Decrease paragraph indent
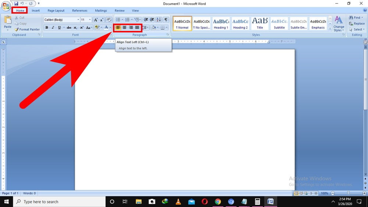 pyautogui.click(x=146, y=20)
